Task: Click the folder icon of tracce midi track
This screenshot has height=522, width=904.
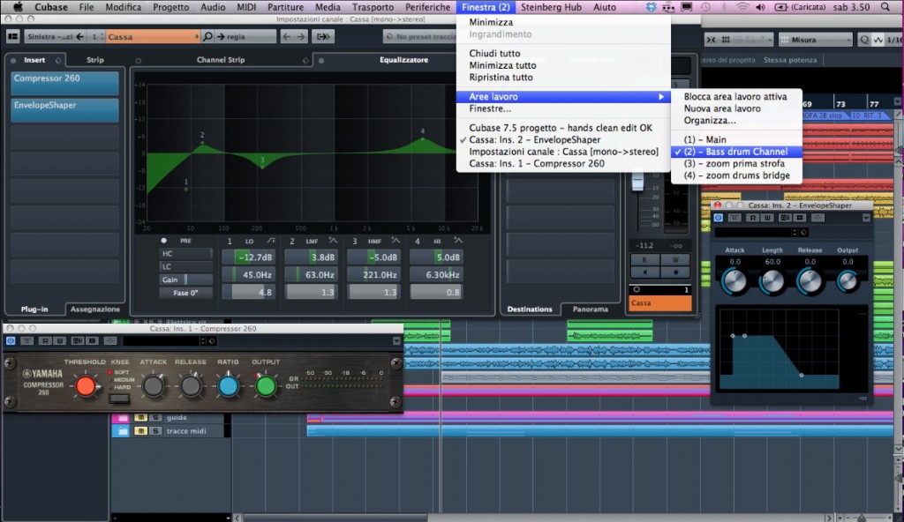Action: (x=121, y=431)
